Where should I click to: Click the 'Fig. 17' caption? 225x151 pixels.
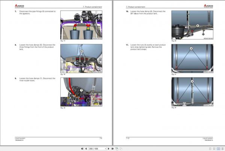click(63, 41)
